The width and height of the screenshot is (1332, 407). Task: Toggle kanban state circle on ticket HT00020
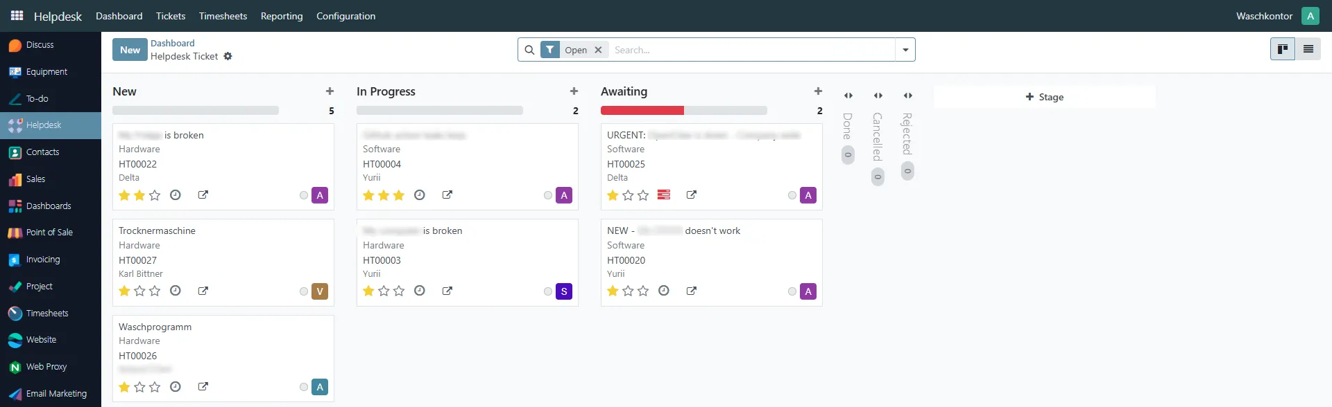click(792, 291)
